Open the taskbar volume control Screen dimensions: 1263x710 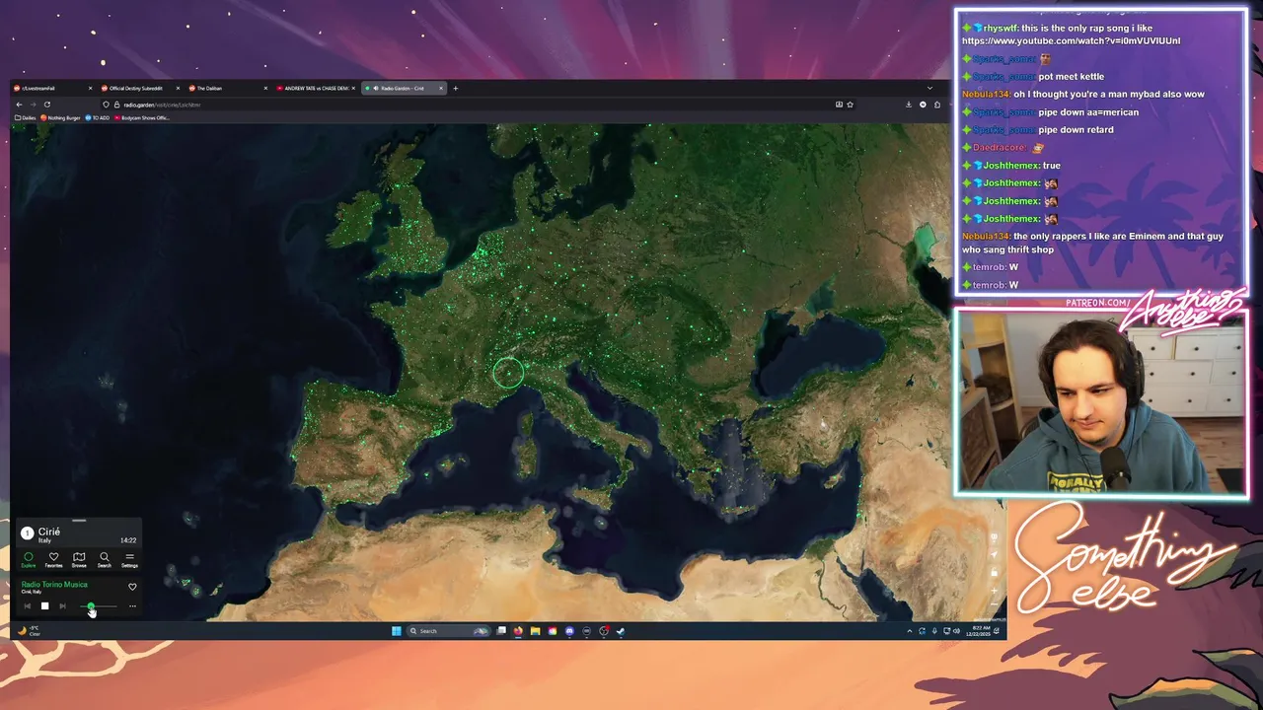pos(956,631)
